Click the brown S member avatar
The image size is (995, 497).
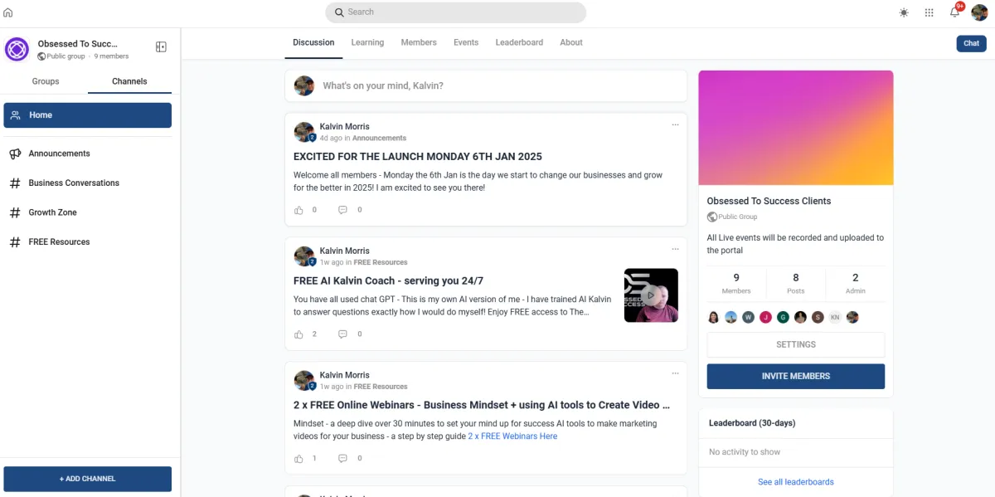[818, 317]
